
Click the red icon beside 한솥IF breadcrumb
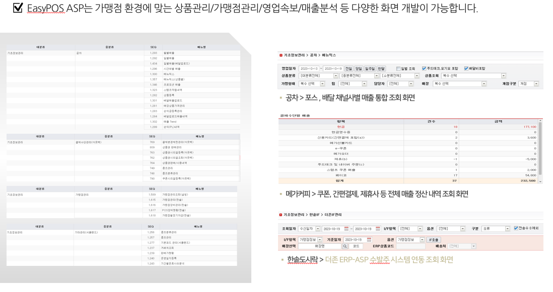[281, 215]
